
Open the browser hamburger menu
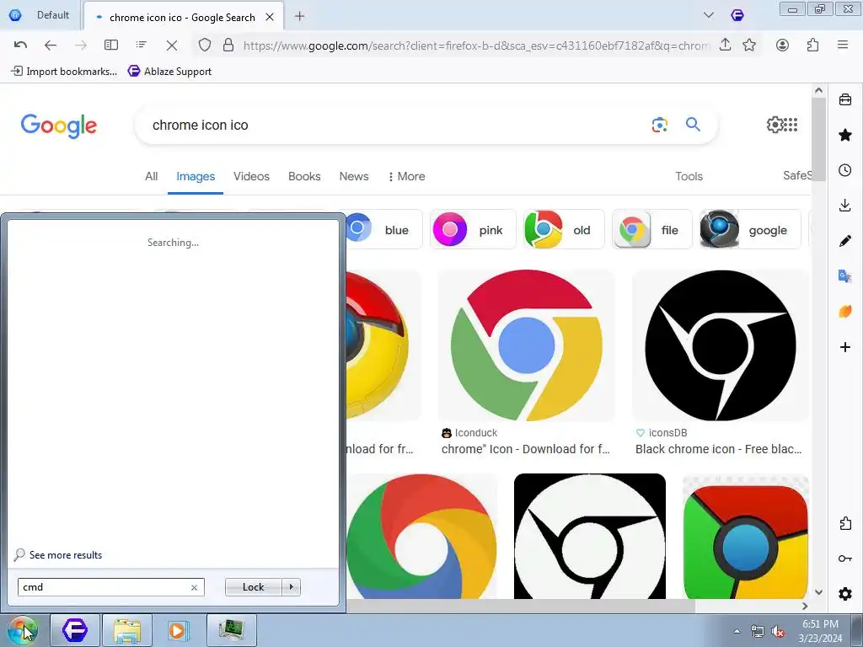pos(842,45)
